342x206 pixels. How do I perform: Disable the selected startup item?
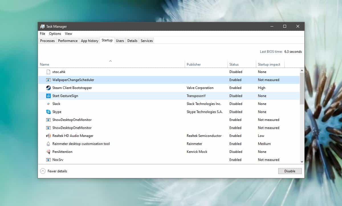tap(290, 171)
